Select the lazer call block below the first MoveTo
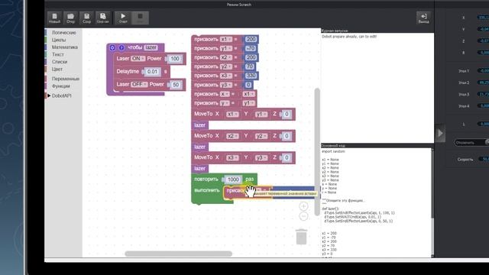Image resolution: width=489 pixels, height=275 pixels. click(200, 125)
